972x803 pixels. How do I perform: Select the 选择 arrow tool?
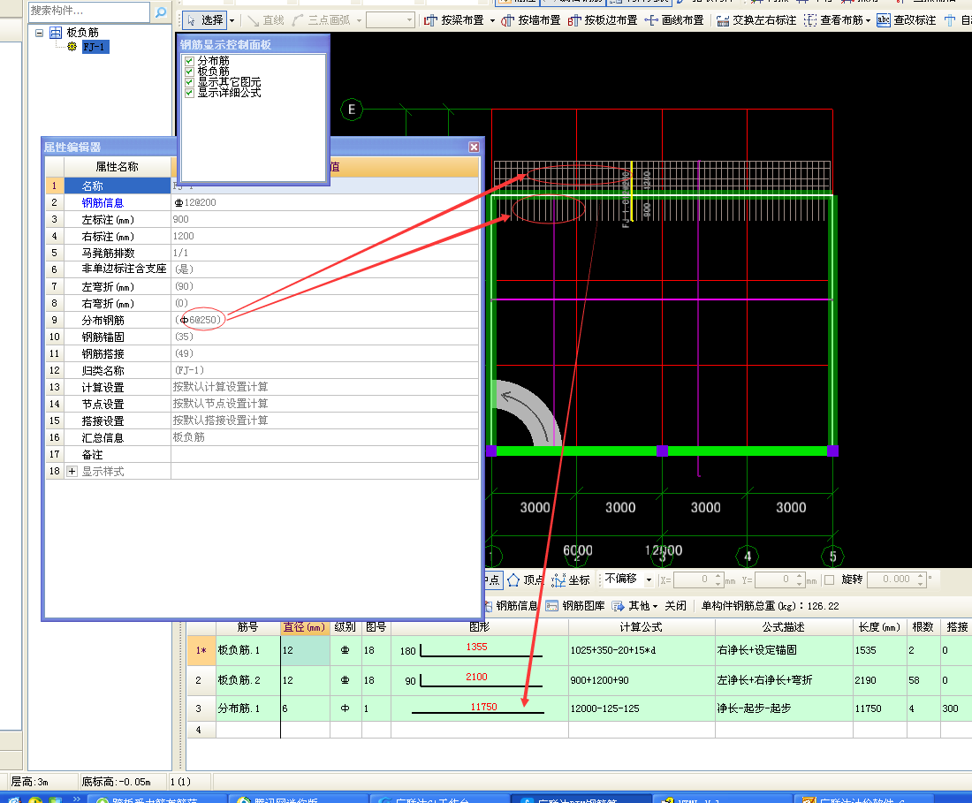(205, 20)
